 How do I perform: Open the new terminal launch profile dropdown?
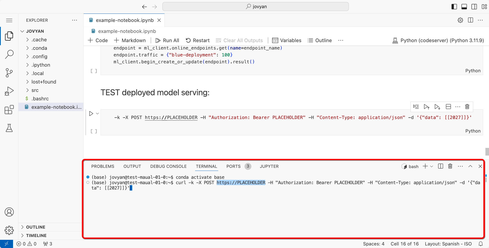coord(432,166)
